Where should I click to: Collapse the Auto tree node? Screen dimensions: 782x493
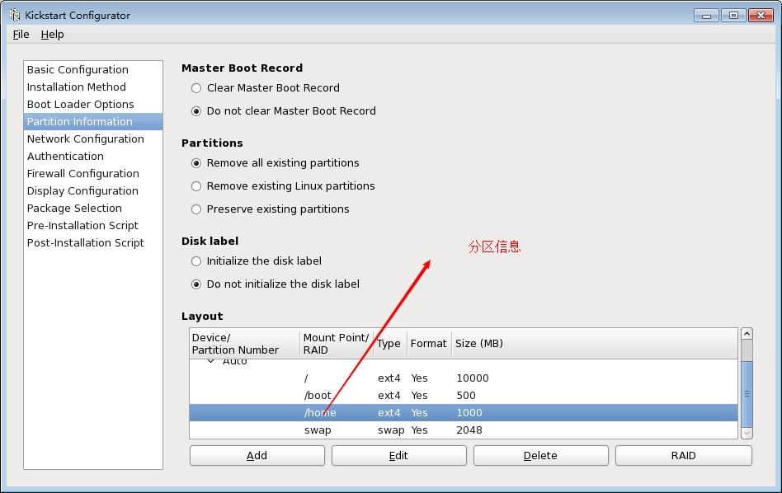[211, 361]
